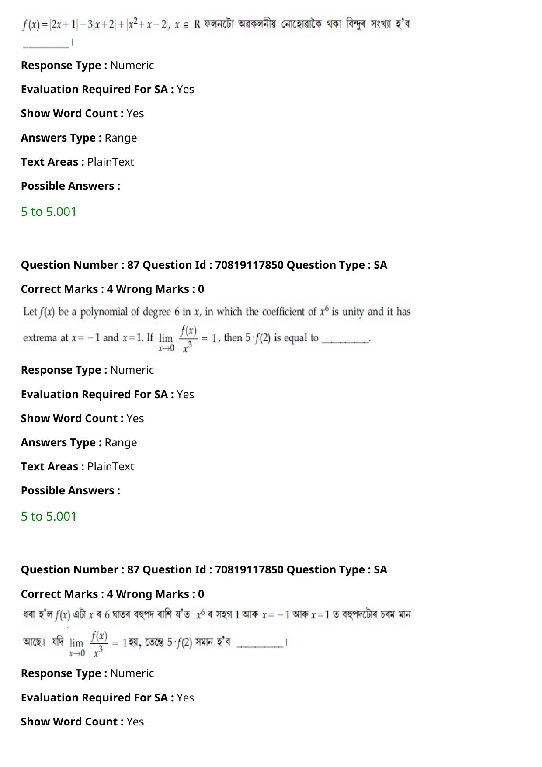This screenshot has height=767, width=542.
Task: Click the first Answers Type : Range line
Action: click(x=79, y=138)
